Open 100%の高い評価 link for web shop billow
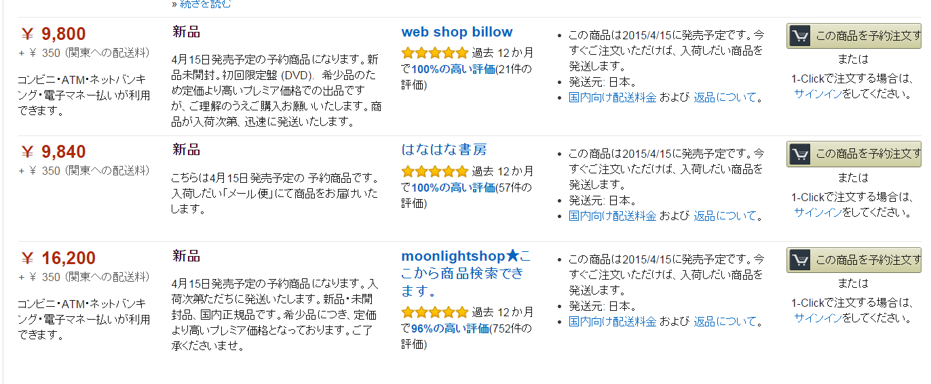 pos(453,69)
